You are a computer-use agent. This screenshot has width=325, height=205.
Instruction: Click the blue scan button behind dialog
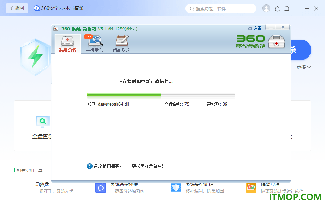click(x=301, y=50)
